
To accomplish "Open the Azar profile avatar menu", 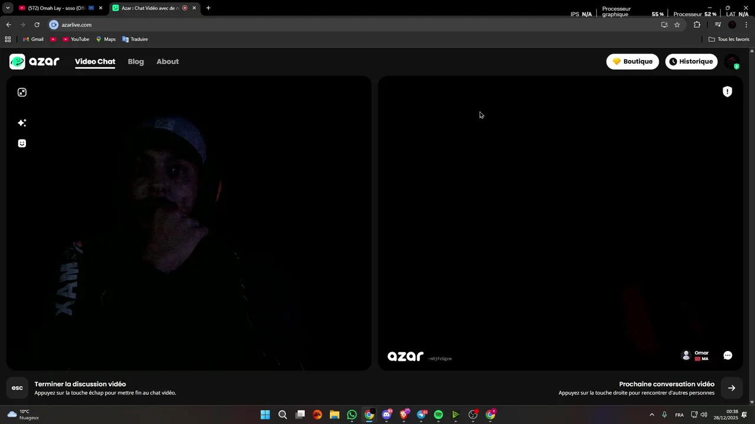I will (x=732, y=61).
